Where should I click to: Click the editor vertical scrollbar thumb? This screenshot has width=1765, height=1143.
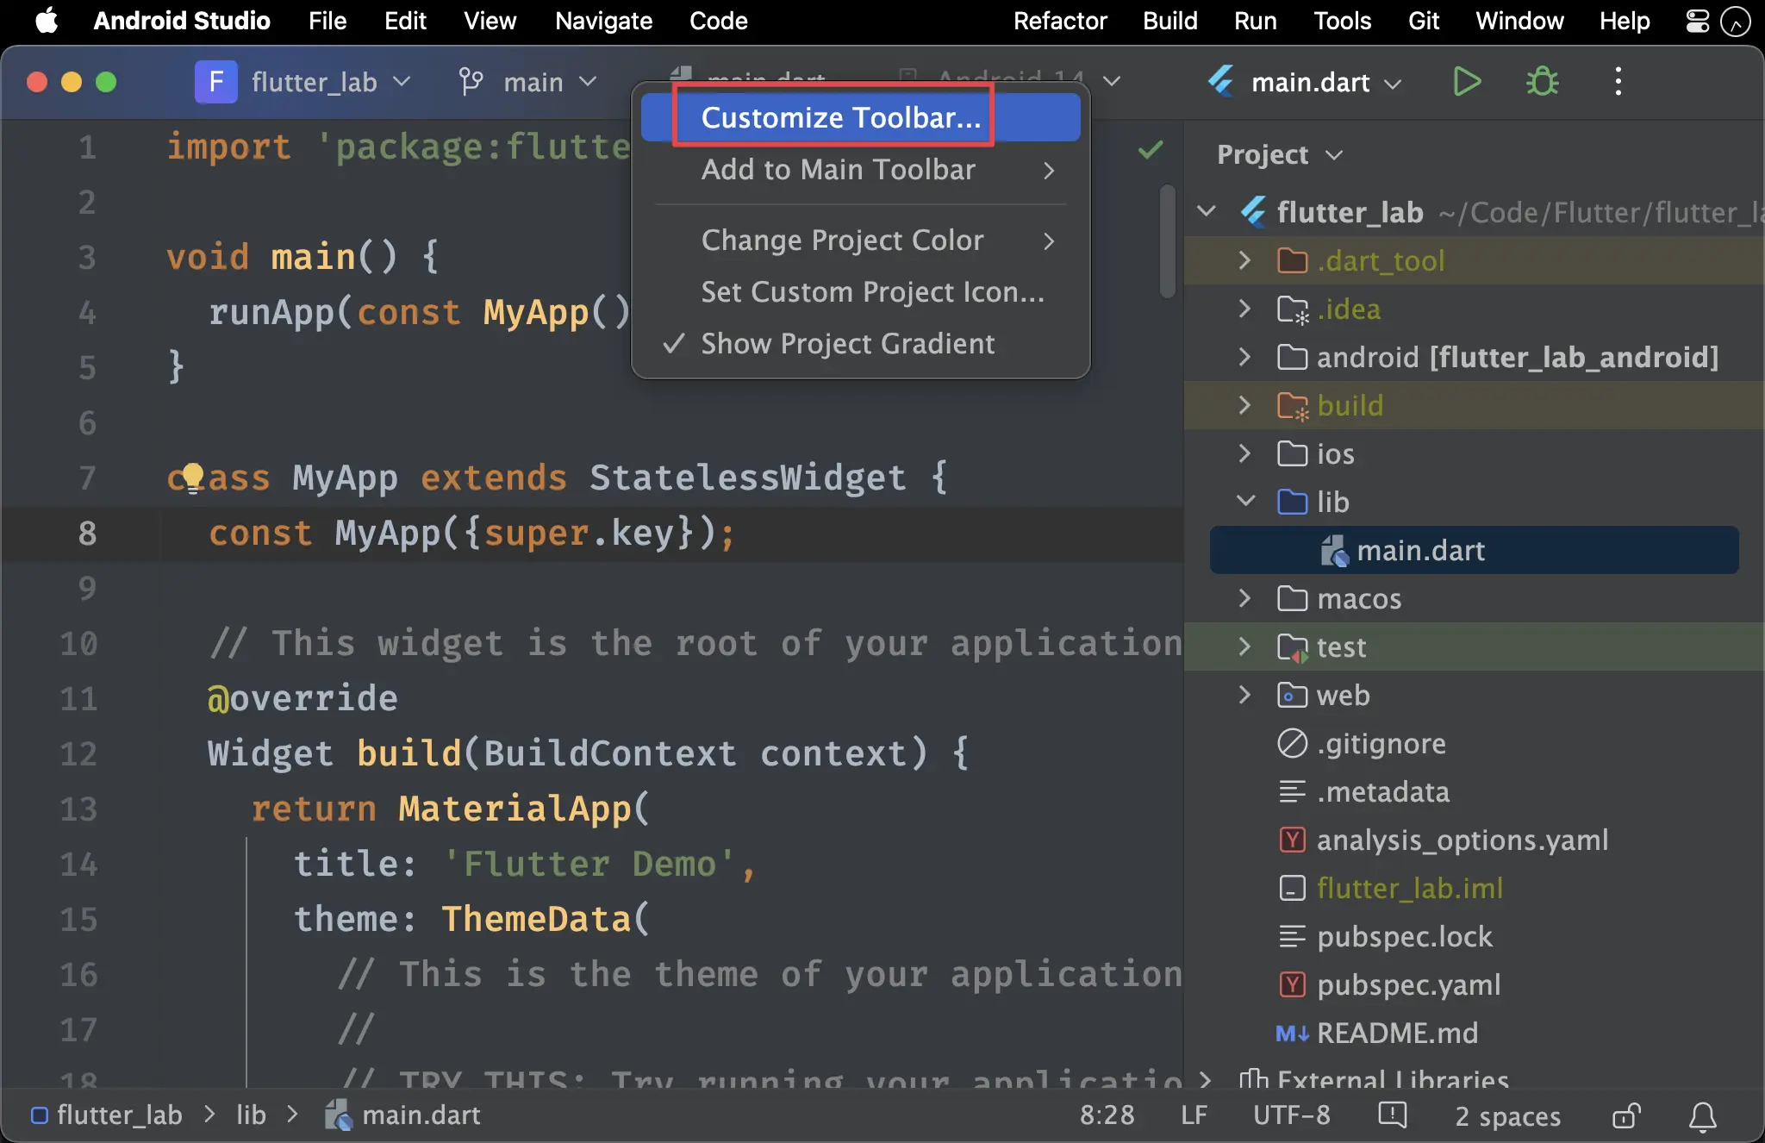1168,241
